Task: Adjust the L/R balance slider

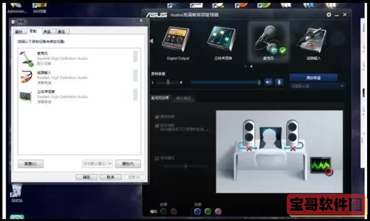Action: click(x=168, y=83)
